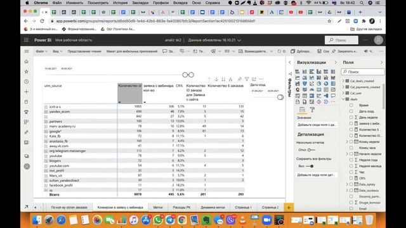The width and height of the screenshot is (406, 228).
Task: Check the 'Дата созд.' field checkbox
Action: 351,111
